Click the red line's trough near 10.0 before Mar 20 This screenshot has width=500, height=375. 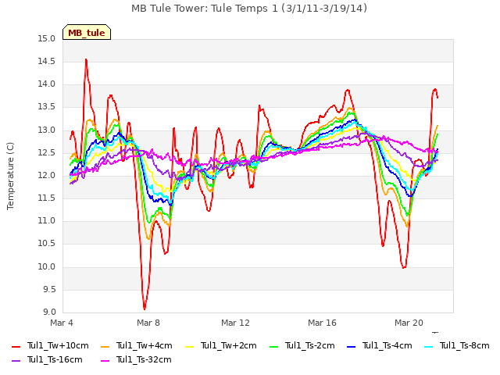(x=404, y=267)
